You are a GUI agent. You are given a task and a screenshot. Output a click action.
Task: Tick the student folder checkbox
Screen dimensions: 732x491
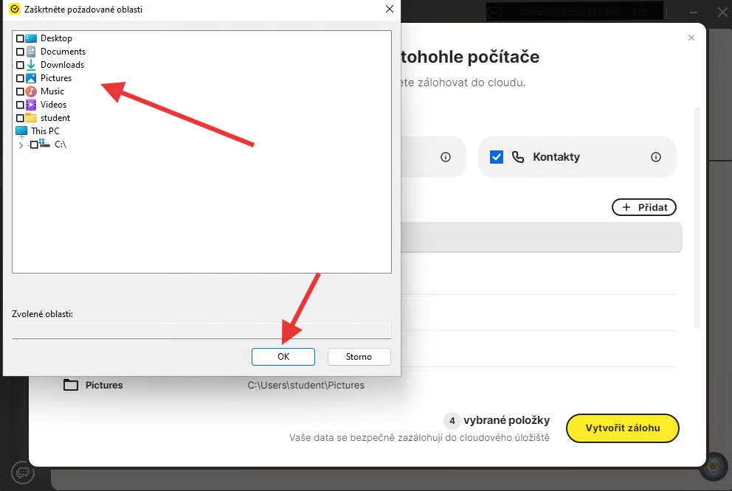(20, 118)
